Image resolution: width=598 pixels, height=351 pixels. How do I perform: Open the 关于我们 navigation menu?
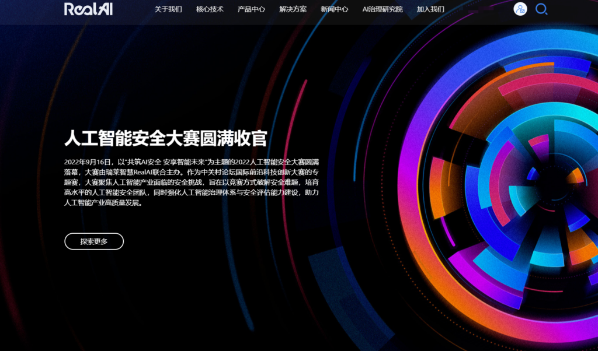coord(168,9)
